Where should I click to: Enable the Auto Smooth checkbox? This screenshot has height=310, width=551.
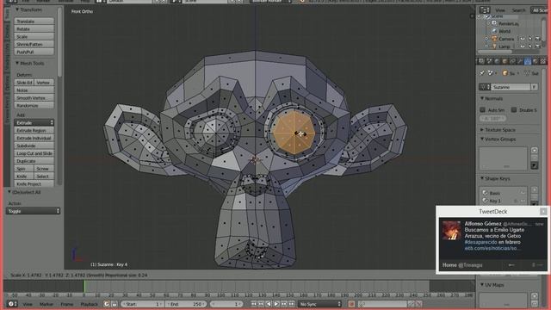pos(482,110)
